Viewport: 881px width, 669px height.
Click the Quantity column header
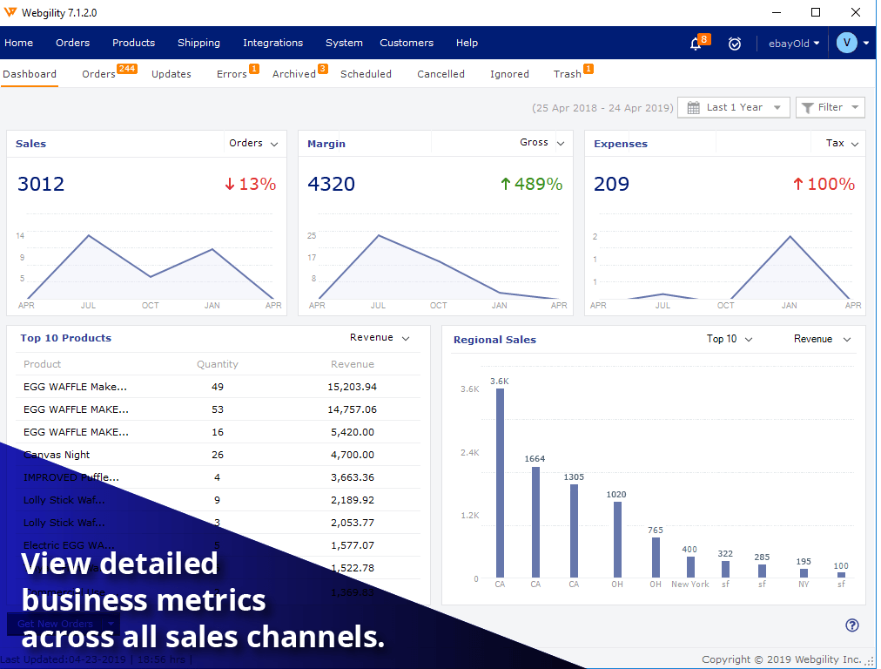click(x=218, y=364)
